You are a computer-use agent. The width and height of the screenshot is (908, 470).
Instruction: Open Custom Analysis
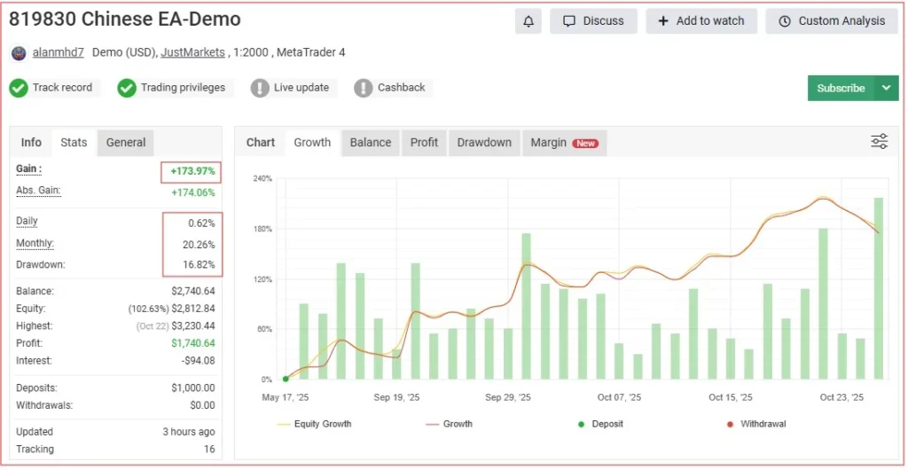point(832,21)
